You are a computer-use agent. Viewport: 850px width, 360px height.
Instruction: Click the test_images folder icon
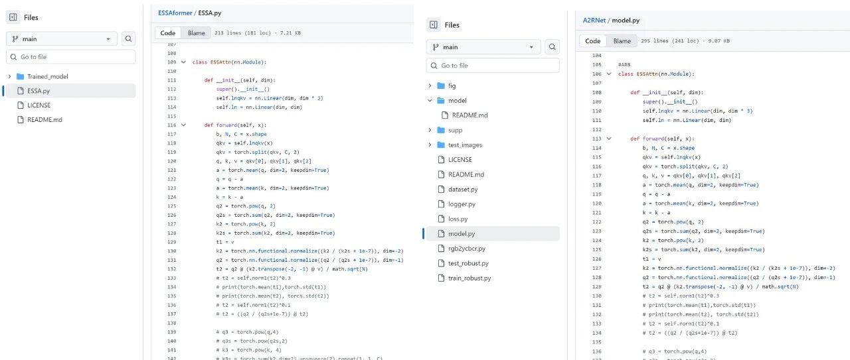coord(441,145)
